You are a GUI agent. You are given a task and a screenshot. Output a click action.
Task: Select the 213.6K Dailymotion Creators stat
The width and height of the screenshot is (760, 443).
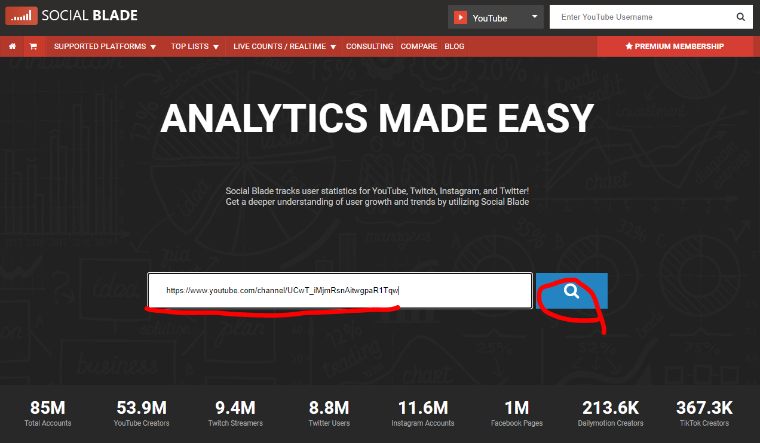[611, 414]
